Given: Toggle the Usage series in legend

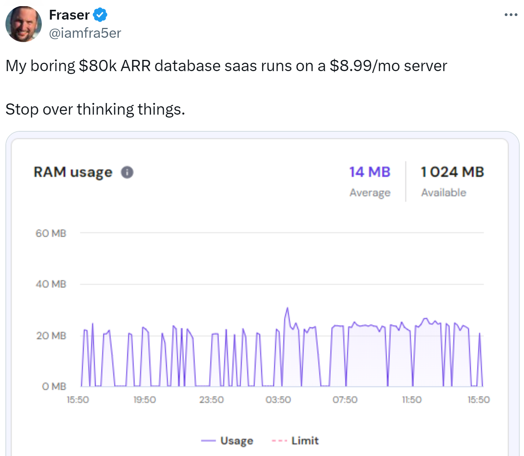Looking at the screenshot, I should [x=236, y=440].
